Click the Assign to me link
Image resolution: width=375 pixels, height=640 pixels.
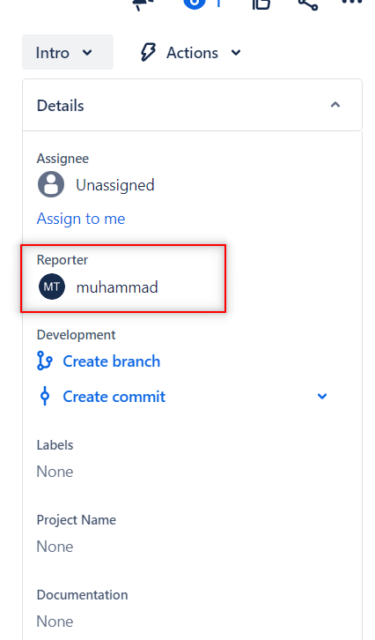pyautogui.click(x=81, y=219)
